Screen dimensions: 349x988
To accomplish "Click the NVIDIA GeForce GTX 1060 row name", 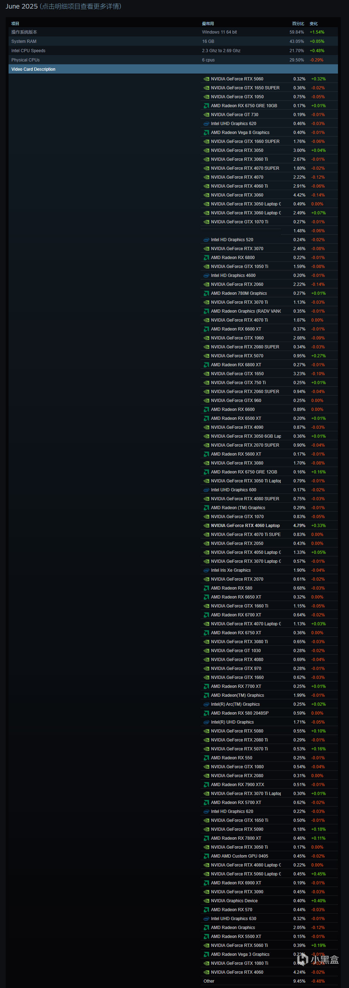I will point(237,338).
